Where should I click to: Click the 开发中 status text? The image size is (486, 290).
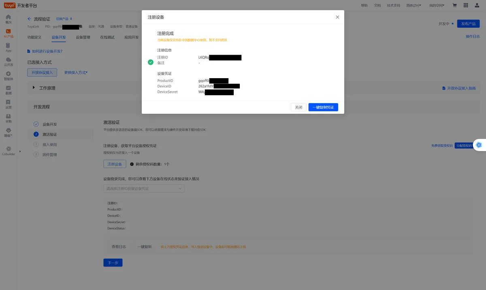click(x=444, y=23)
